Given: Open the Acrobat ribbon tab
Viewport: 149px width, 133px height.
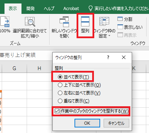Looking at the screenshot, I should (x=71, y=9).
